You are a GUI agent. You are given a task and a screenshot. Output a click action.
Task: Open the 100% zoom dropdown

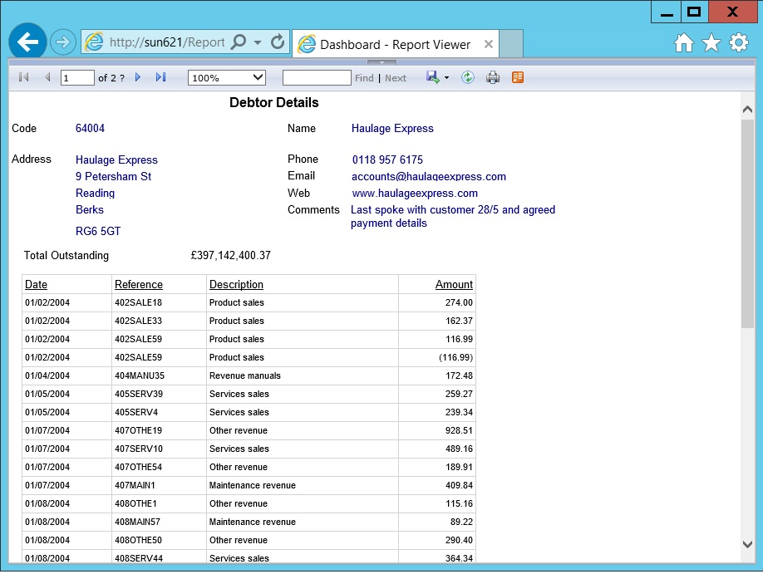pyautogui.click(x=227, y=77)
